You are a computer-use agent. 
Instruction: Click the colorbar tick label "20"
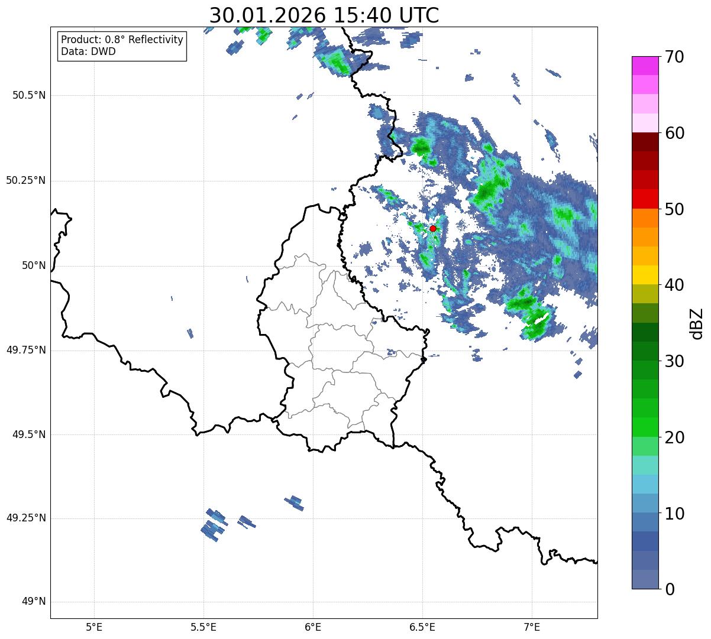(x=674, y=437)
